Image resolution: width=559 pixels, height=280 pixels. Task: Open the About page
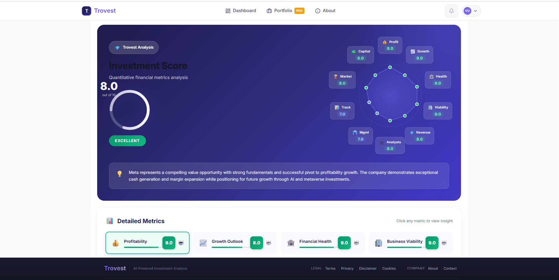pos(325,11)
